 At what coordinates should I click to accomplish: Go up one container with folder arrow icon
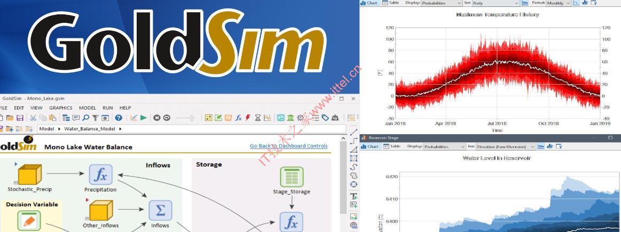pos(9,129)
